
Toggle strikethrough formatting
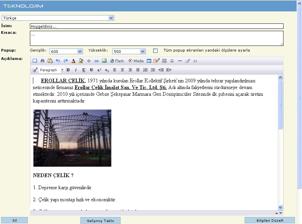[x=91, y=70]
